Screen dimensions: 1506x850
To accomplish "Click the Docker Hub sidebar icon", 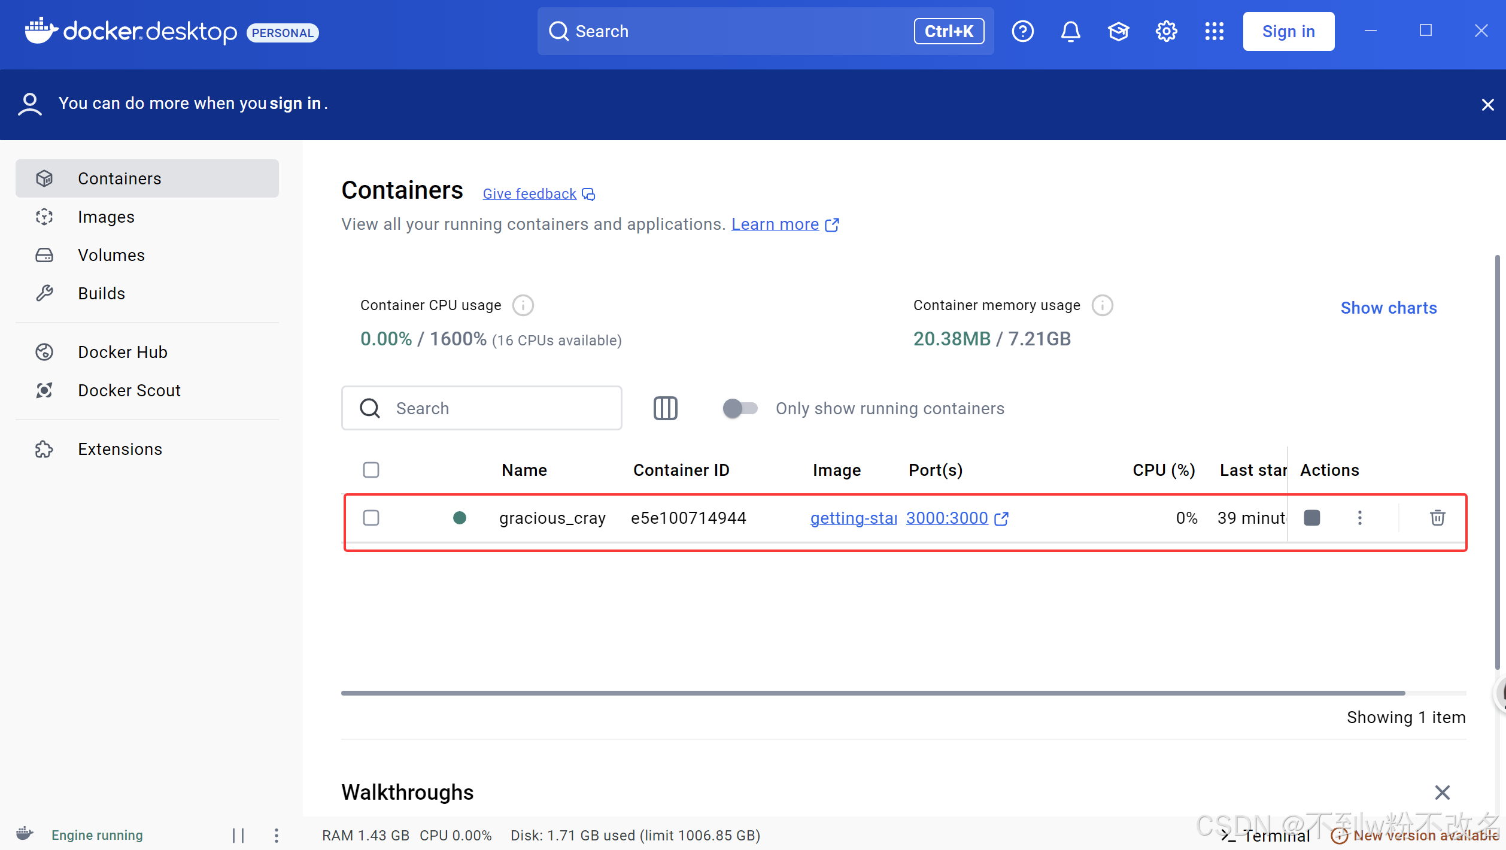I will pyautogui.click(x=44, y=352).
